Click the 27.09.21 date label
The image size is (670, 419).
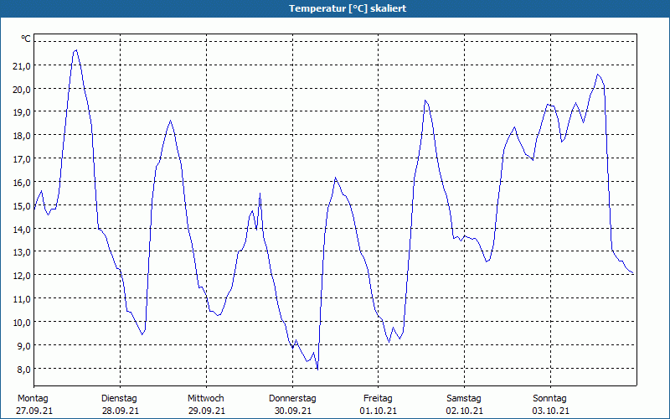tap(33, 411)
